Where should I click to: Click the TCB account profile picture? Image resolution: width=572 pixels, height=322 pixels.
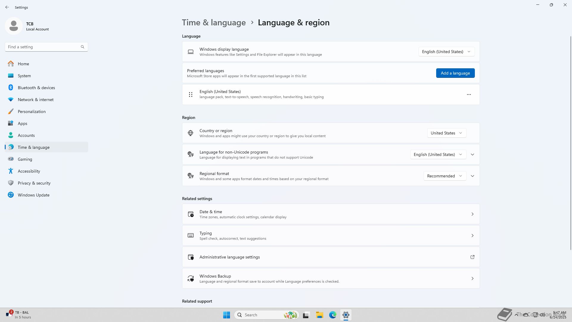pyautogui.click(x=14, y=26)
